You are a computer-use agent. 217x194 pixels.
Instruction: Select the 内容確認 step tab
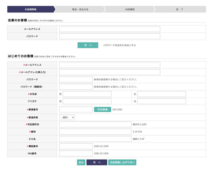point(130,9)
